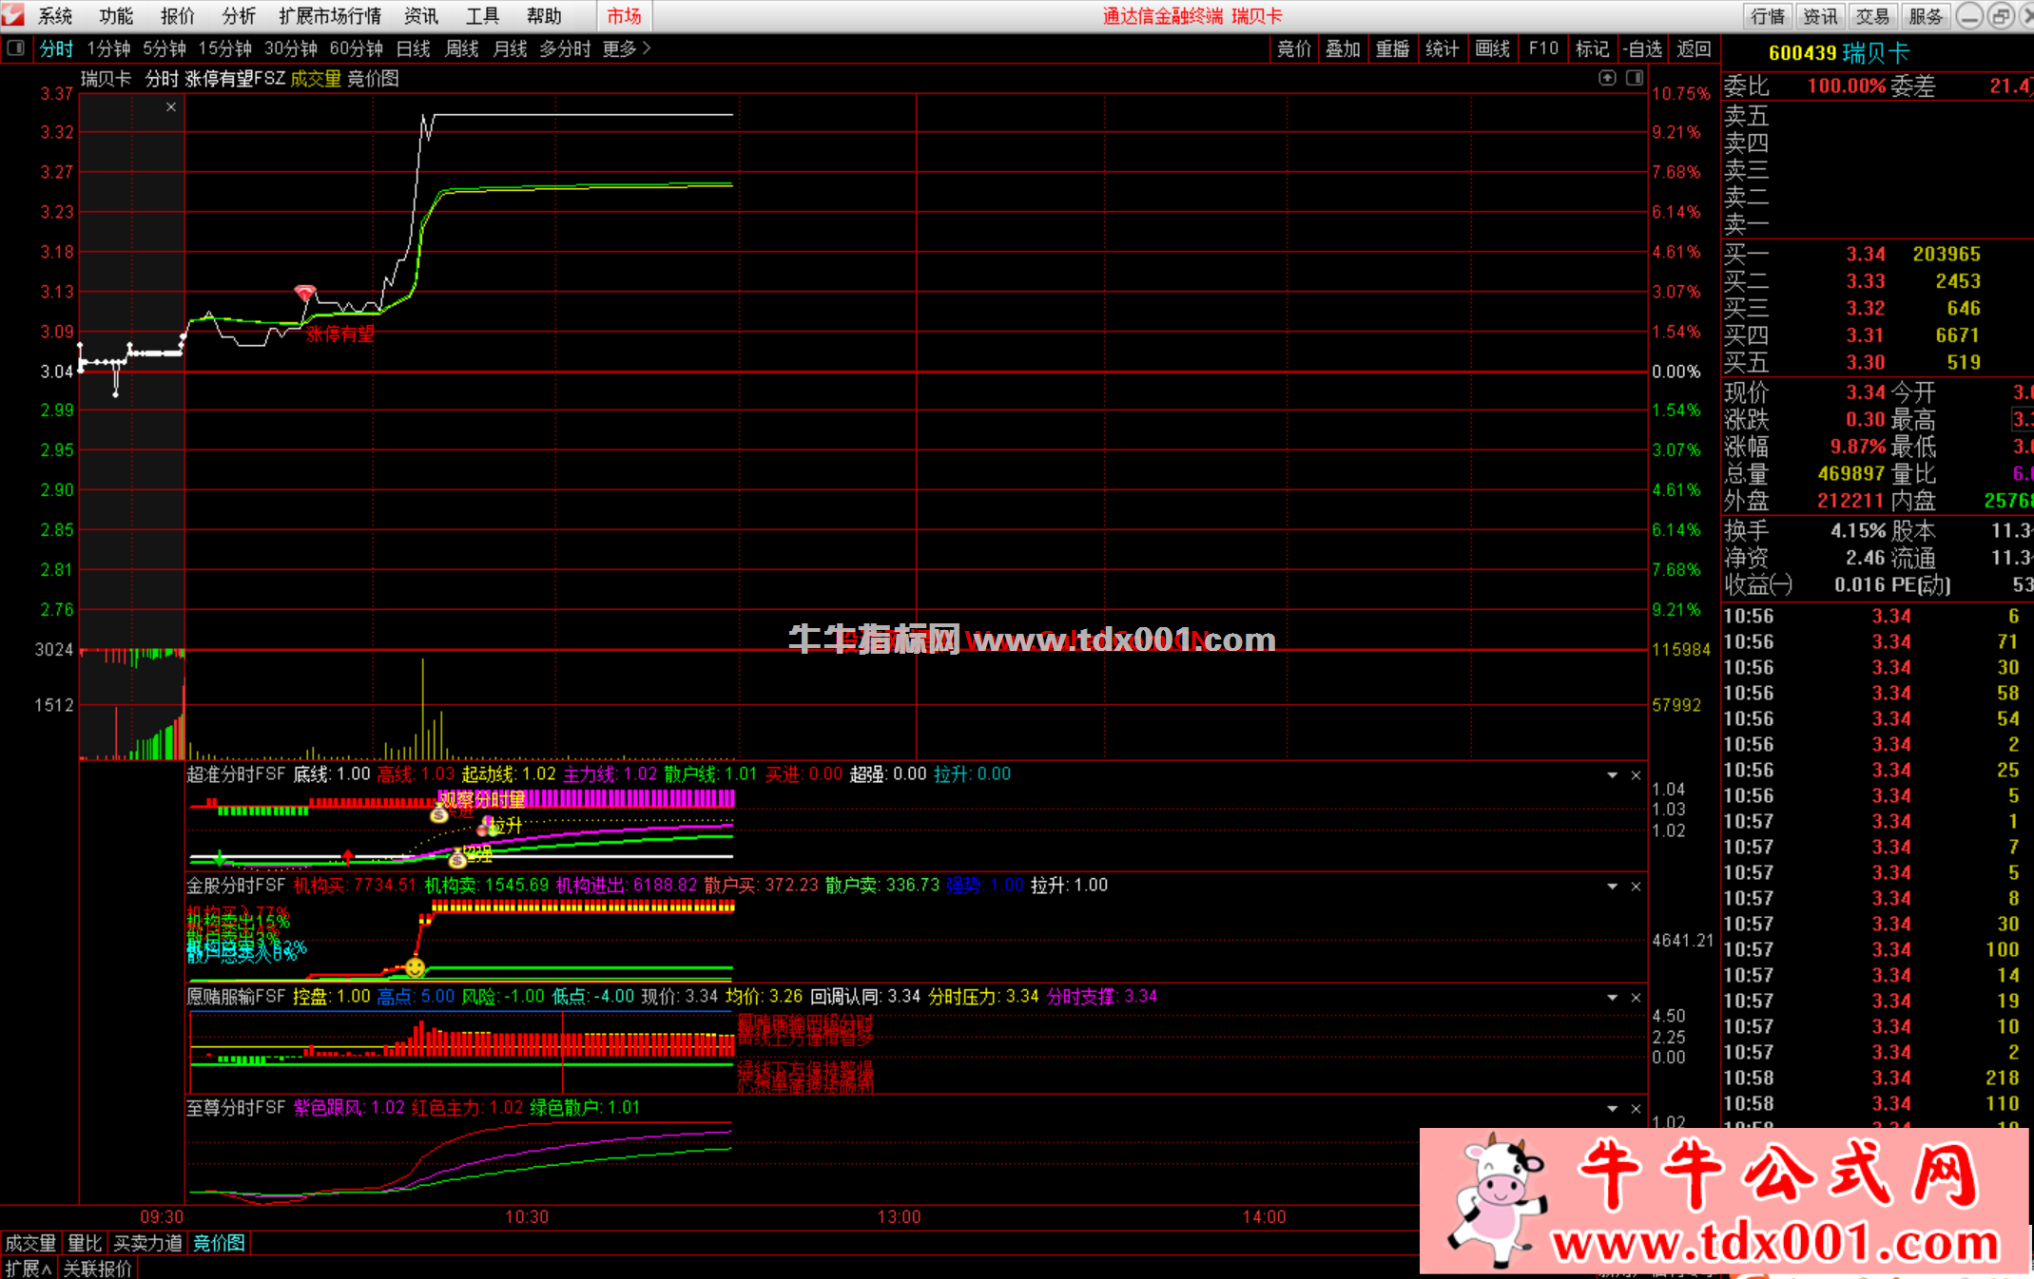Expand the 更多 periods list
Viewport: 2034px width, 1279px height.
click(626, 48)
